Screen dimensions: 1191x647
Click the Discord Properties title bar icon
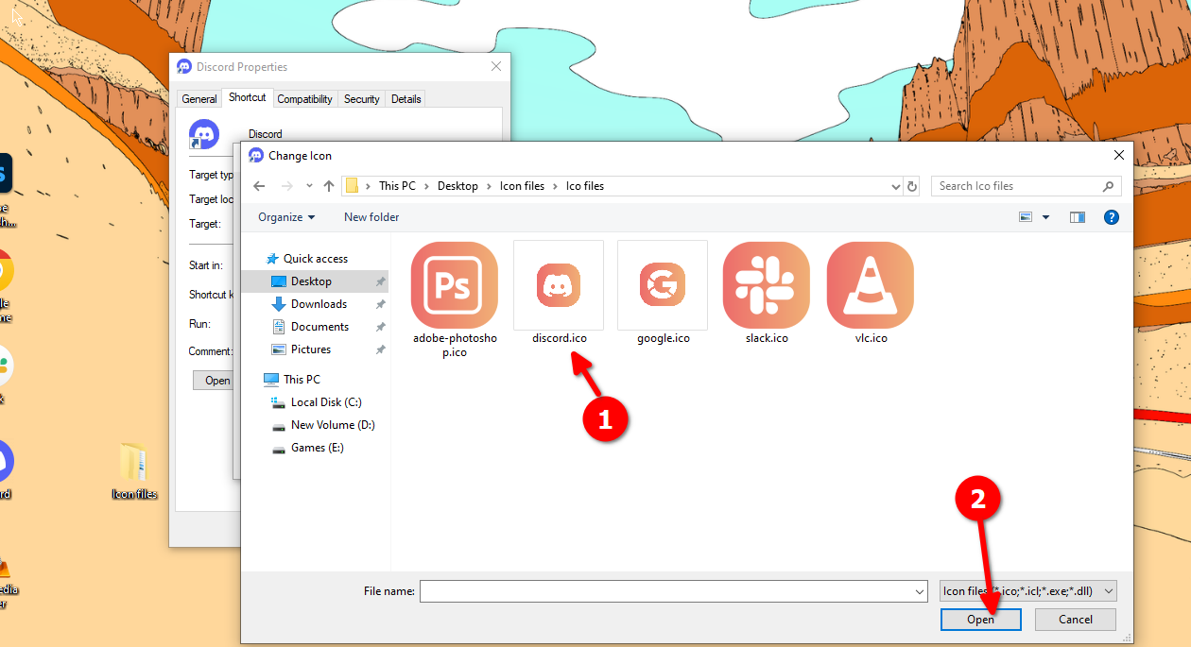(184, 67)
